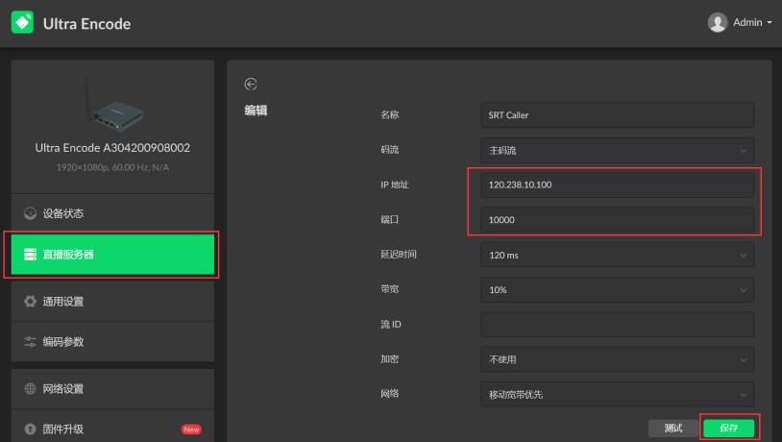Click the back arrow icon above 编辑
The height and width of the screenshot is (442, 782).
click(x=252, y=85)
